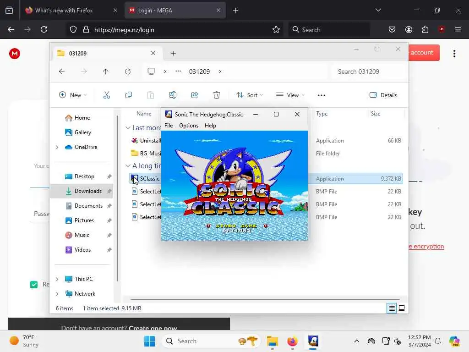Go up one folder level in Explorer
The width and height of the screenshot is (469, 352).
[x=106, y=71]
